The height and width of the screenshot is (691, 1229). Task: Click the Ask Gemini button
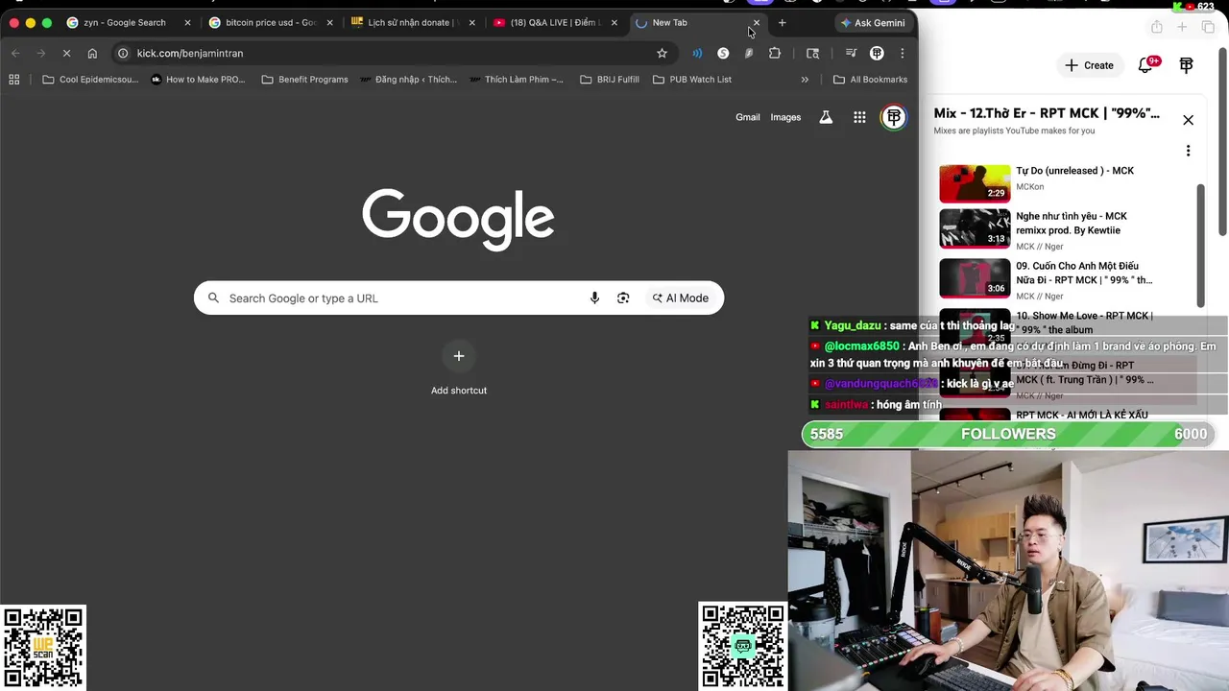coord(873,22)
